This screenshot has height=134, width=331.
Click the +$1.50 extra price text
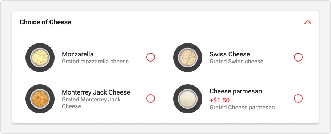tap(220, 100)
